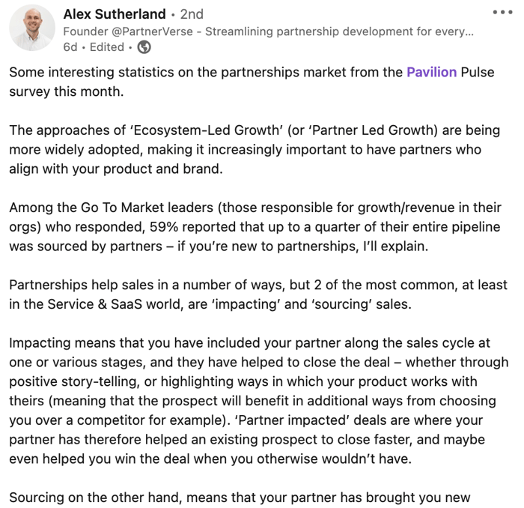Click the 2nd connection degree badge
The height and width of the screenshot is (508, 524).
pos(192,14)
